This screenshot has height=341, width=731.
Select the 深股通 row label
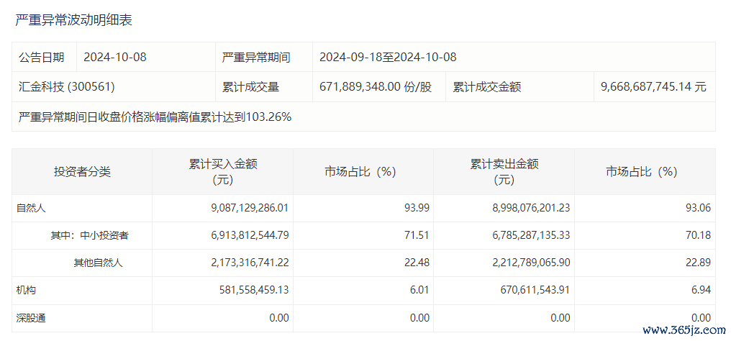coord(32,317)
